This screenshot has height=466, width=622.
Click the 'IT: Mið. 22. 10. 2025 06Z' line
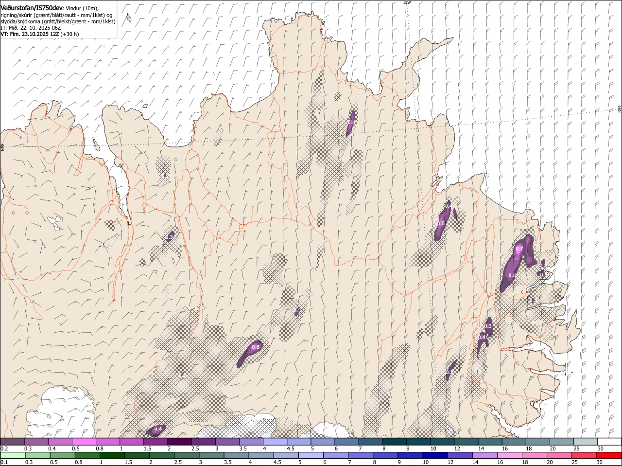pyautogui.click(x=31, y=28)
